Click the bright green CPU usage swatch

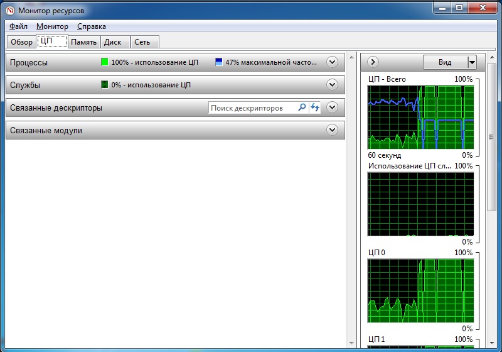point(104,62)
